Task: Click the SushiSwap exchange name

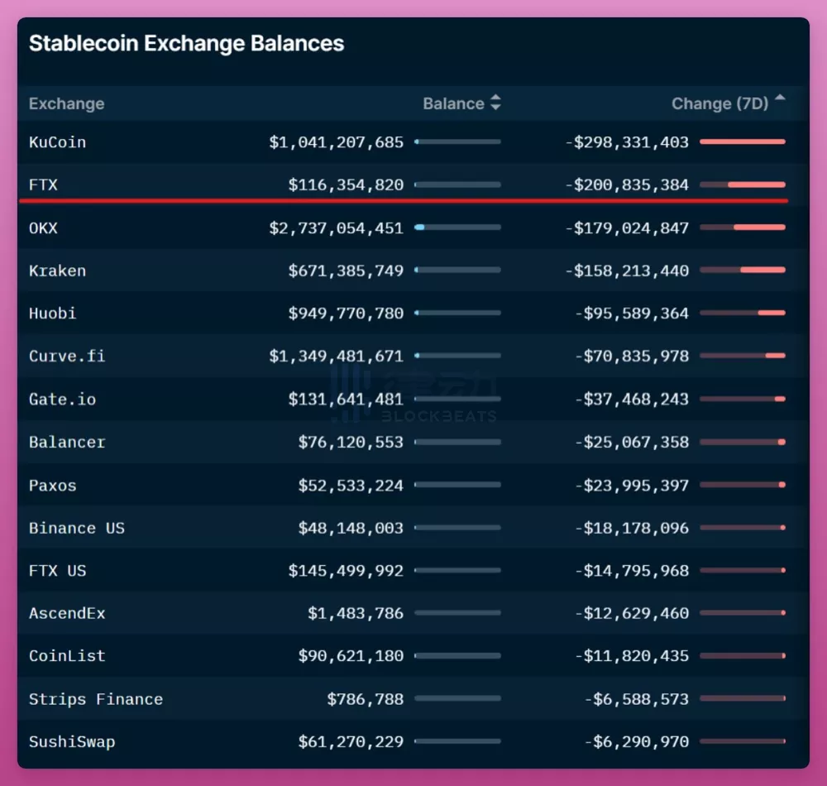Action: 72,742
